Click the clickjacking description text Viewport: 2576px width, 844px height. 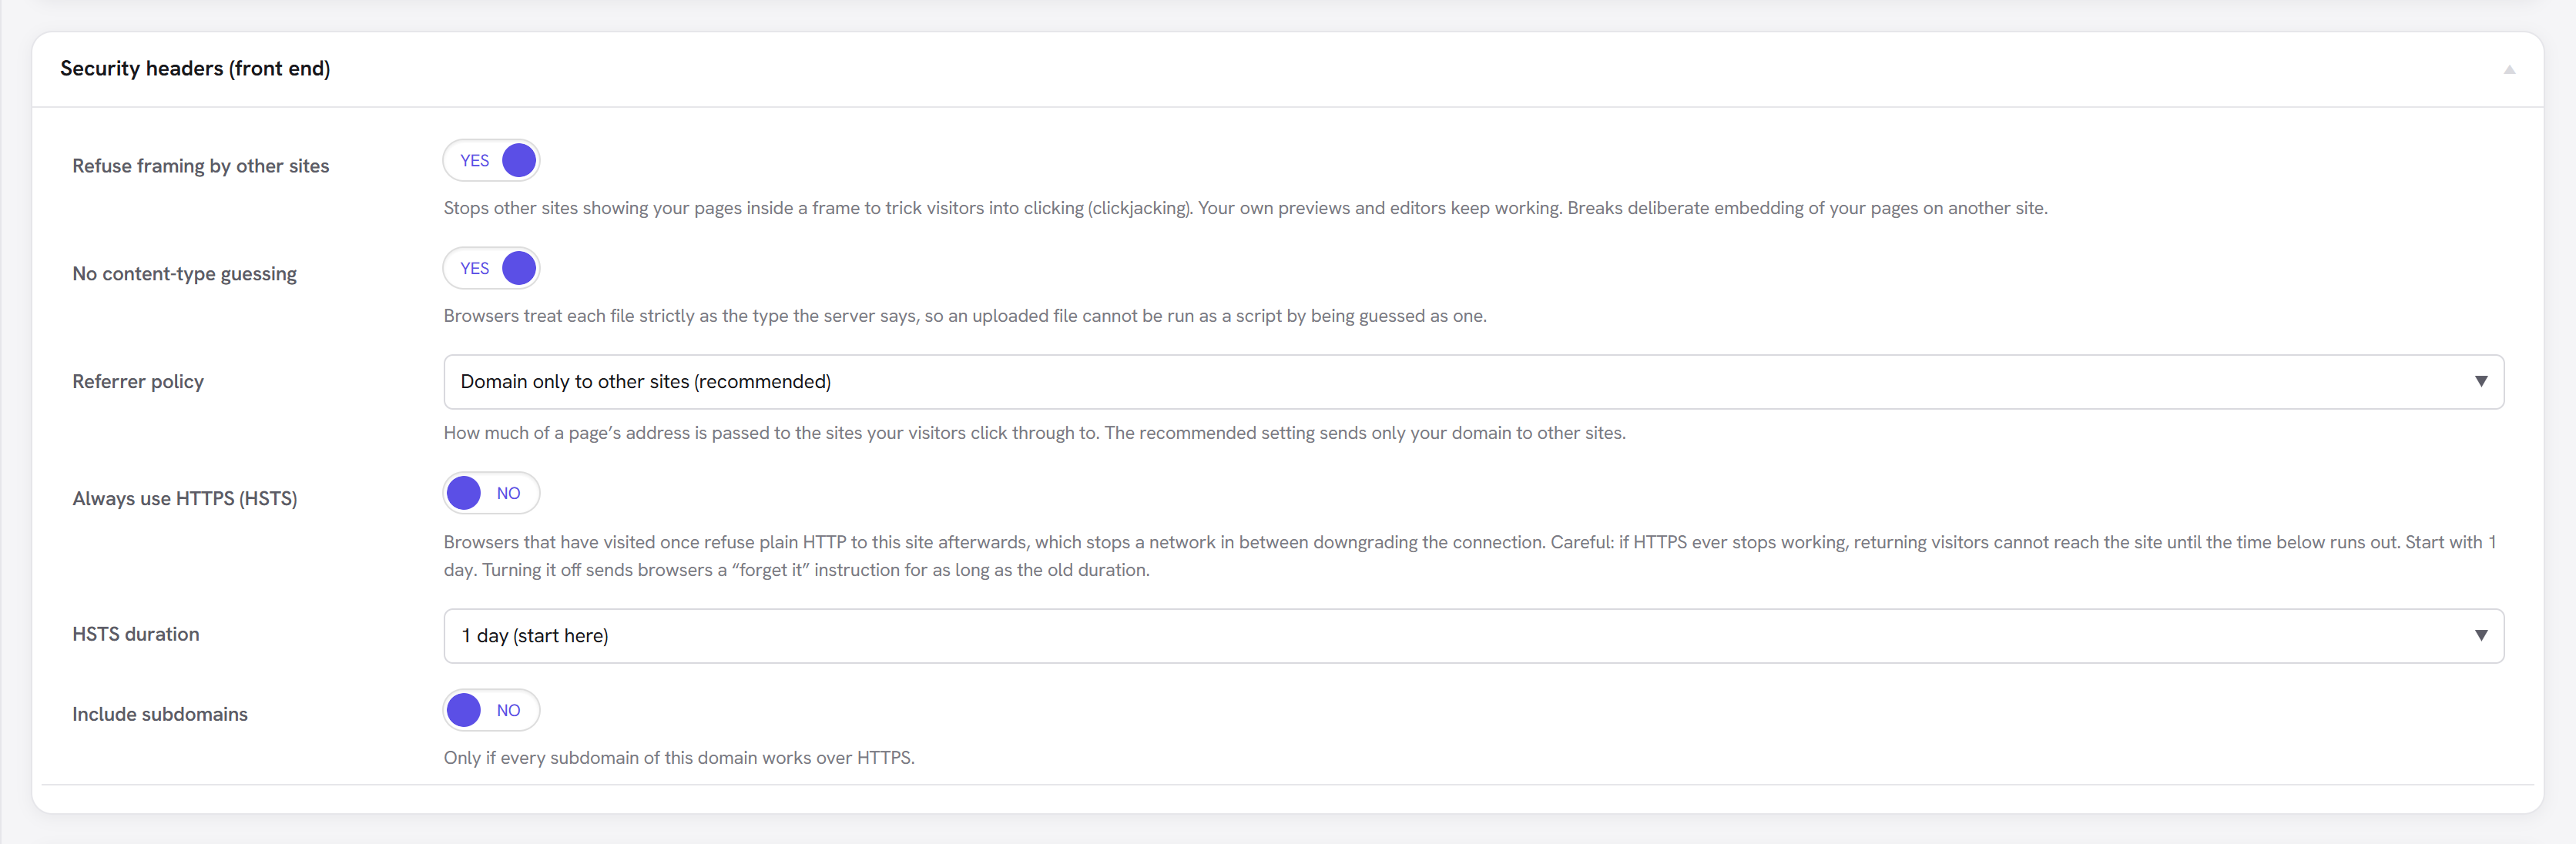coord(1245,208)
